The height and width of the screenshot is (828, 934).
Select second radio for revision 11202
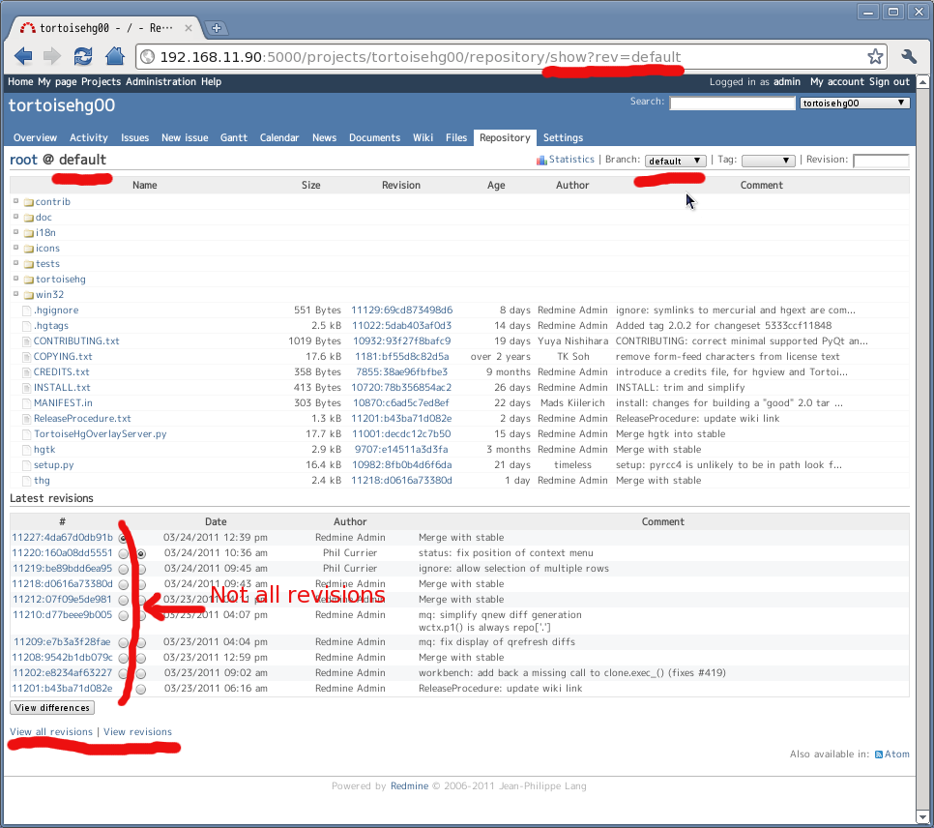pyautogui.click(x=141, y=673)
